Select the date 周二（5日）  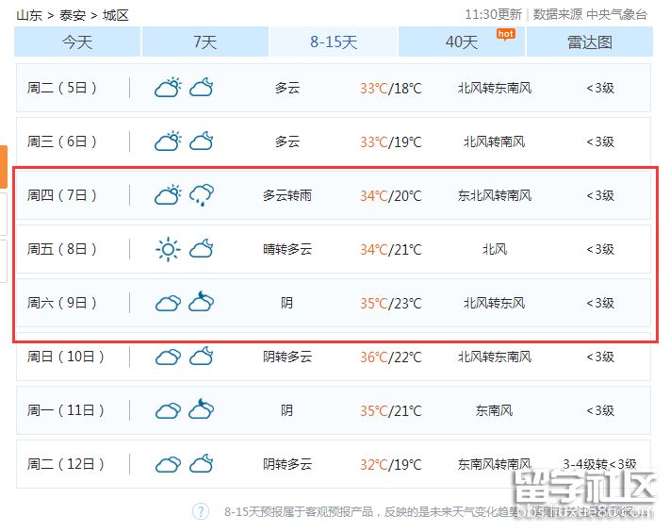[62, 88]
